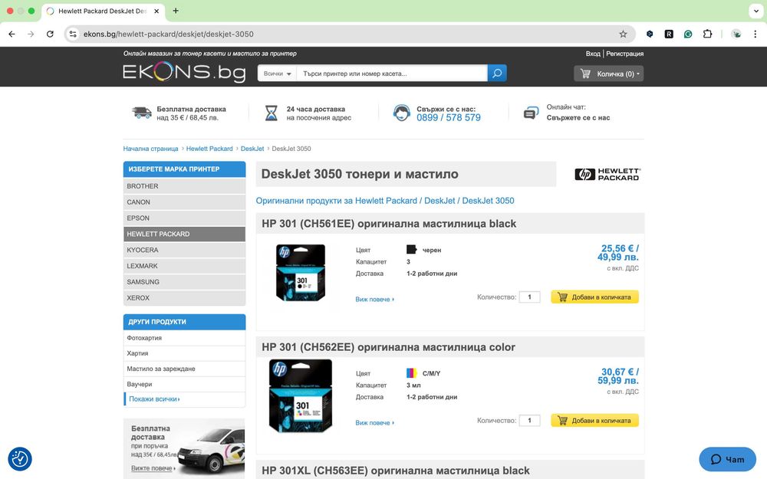Image resolution: width=767 pixels, height=479 pixels.
Task: Select HEWLETT PACKARD in brand menu
Action: 184,234
